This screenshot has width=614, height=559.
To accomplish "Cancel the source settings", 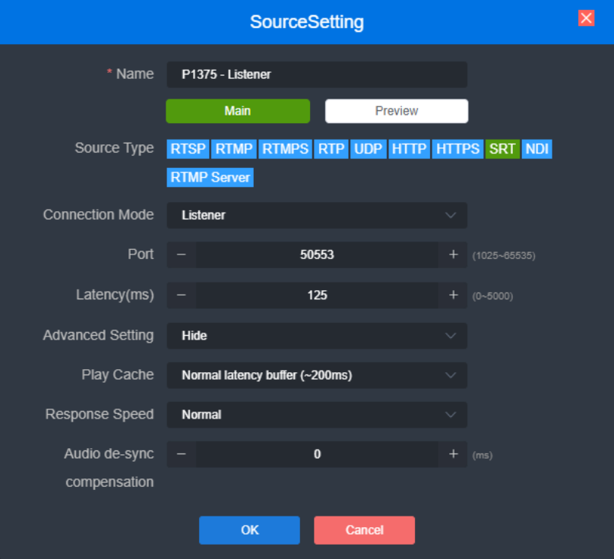I will 364,530.
